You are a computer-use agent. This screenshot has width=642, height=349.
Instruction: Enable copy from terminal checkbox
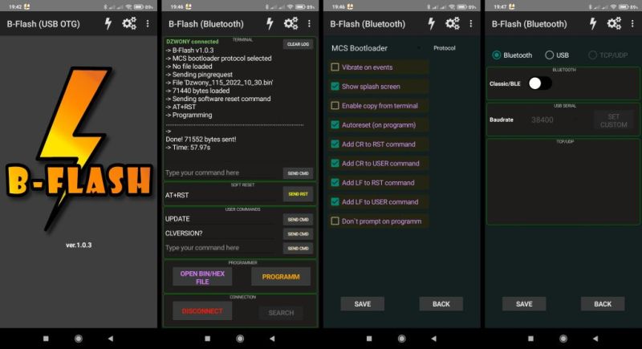pyautogui.click(x=335, y=106)
